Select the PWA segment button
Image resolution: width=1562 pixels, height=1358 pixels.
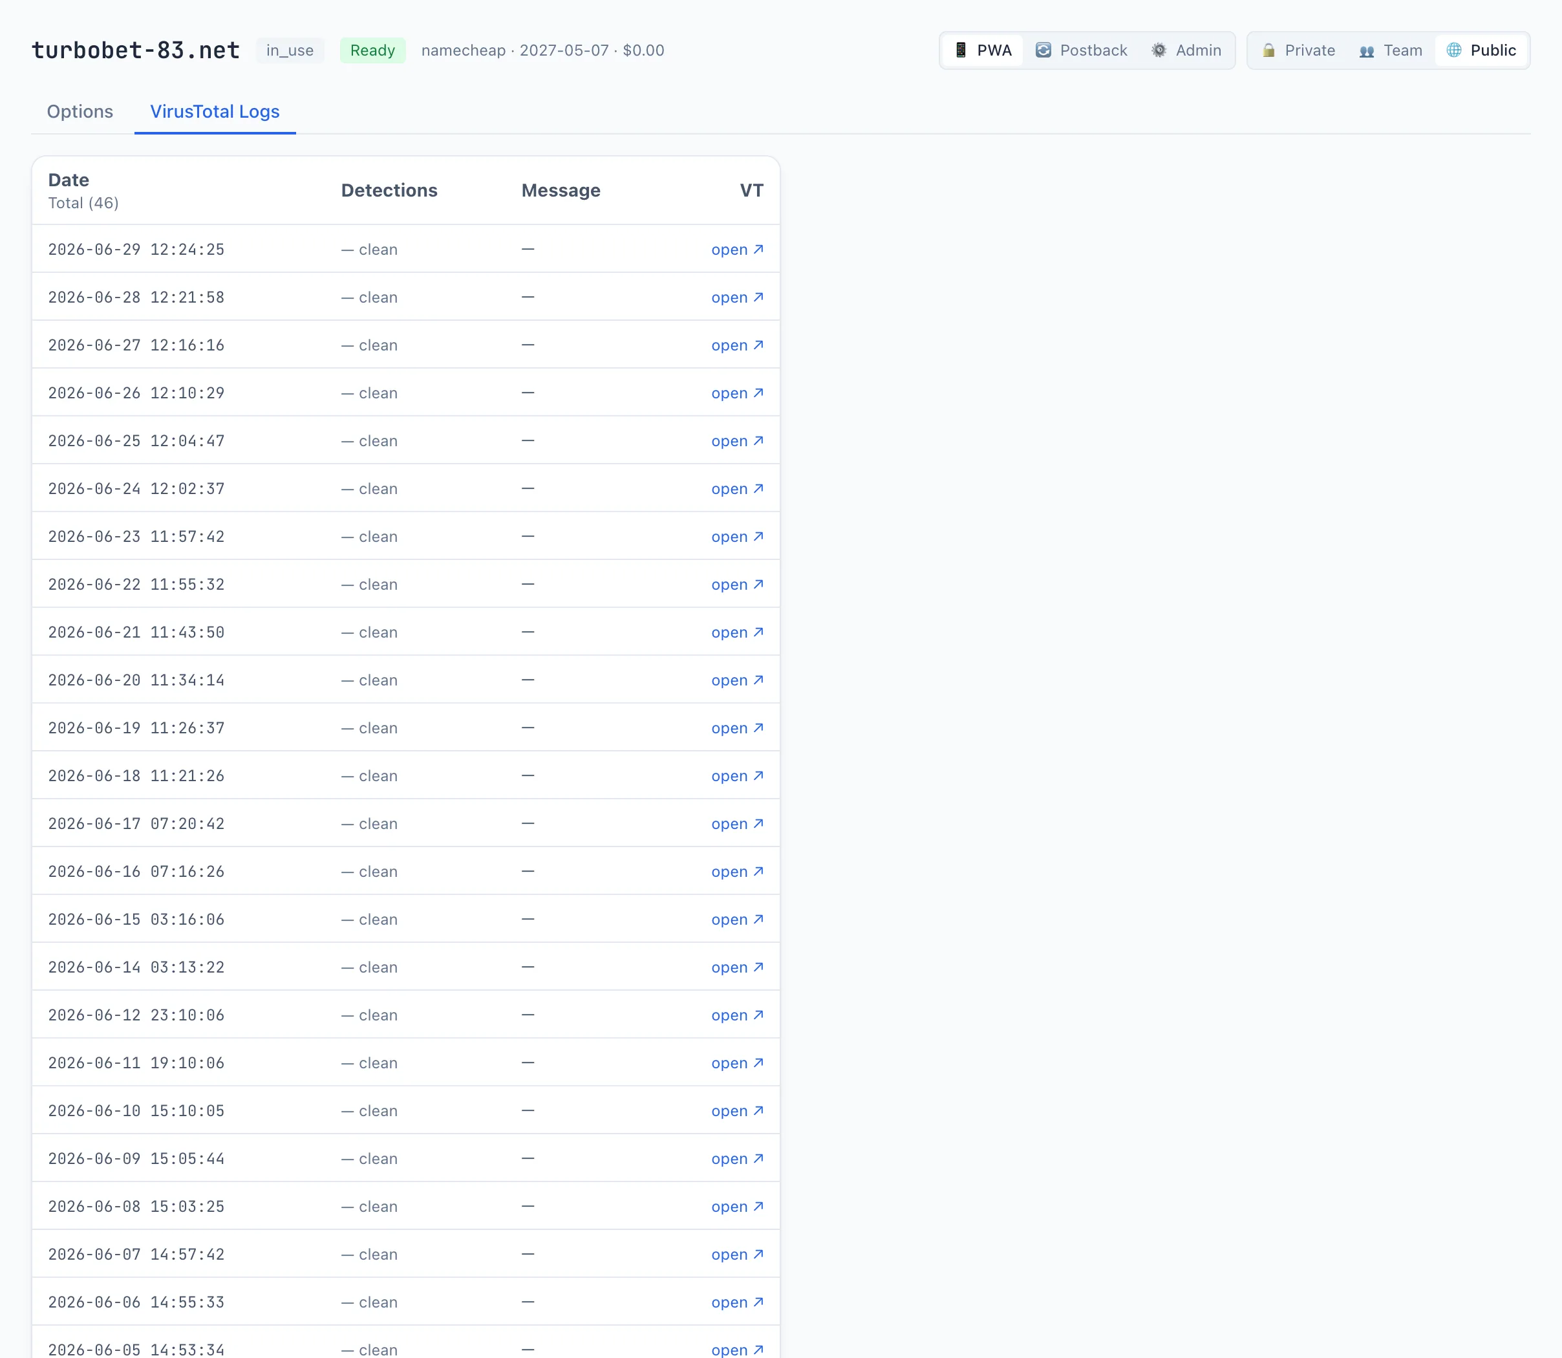[x=983, y=50]
